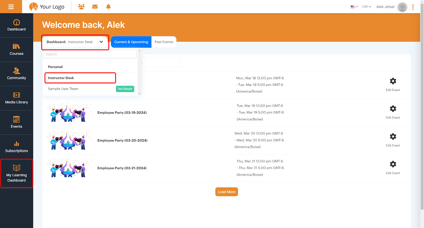Collapse the Dashboard selector chevron

tap(101, 42)
